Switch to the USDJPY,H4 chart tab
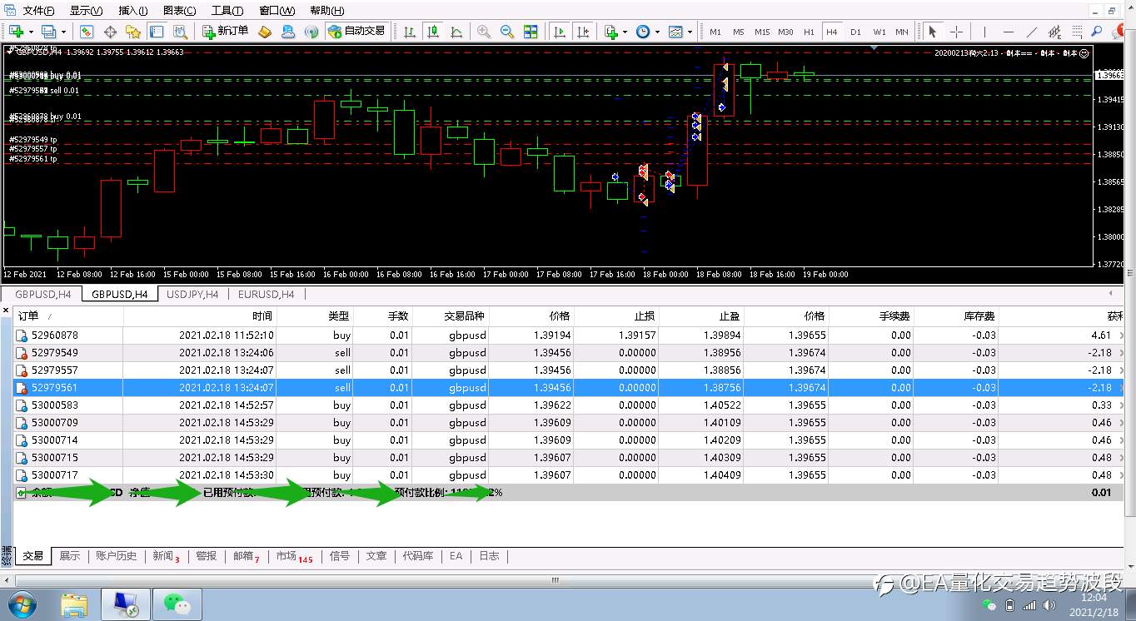The height and width of the screenshot is (621, 1136). coord(192,294)
